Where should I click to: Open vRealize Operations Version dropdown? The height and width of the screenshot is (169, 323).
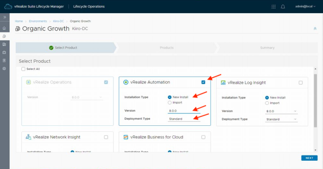point(87,97)
